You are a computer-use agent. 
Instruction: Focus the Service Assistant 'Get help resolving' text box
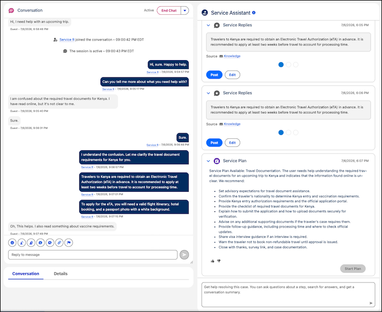click(x=288, y=295)
